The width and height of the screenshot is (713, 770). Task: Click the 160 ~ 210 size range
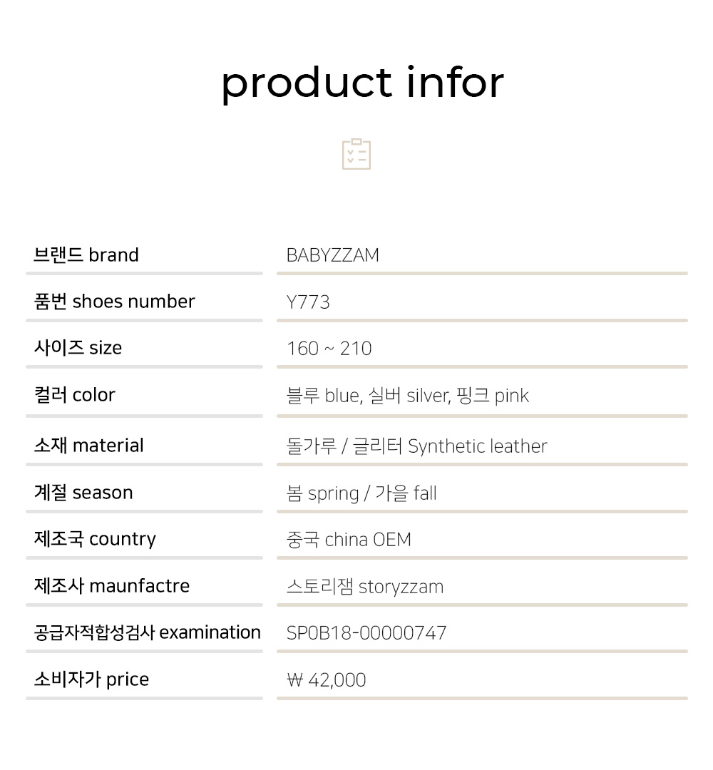329,349
